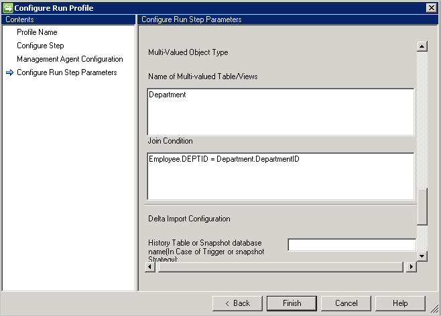Screen dimensions: 441x316
Task: Click the Join Condition label
Action: click(170, 141)
